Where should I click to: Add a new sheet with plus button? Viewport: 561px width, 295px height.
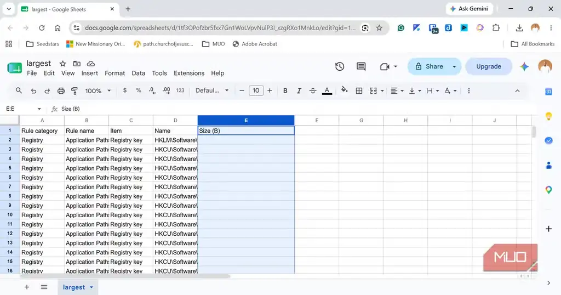click(27, 287)
